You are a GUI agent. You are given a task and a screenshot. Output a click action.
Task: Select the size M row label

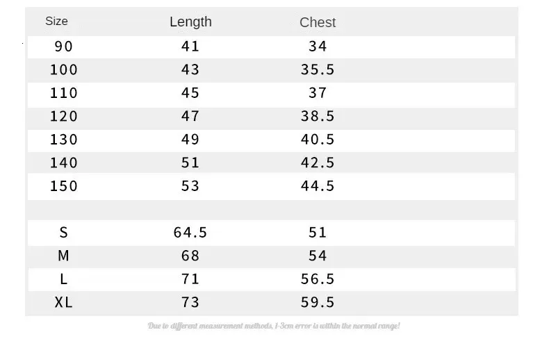pyautogui.click(x=63, y=256)
